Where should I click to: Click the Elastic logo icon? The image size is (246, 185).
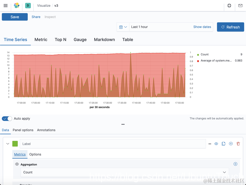pyautogui.click(x=17, y=5)
